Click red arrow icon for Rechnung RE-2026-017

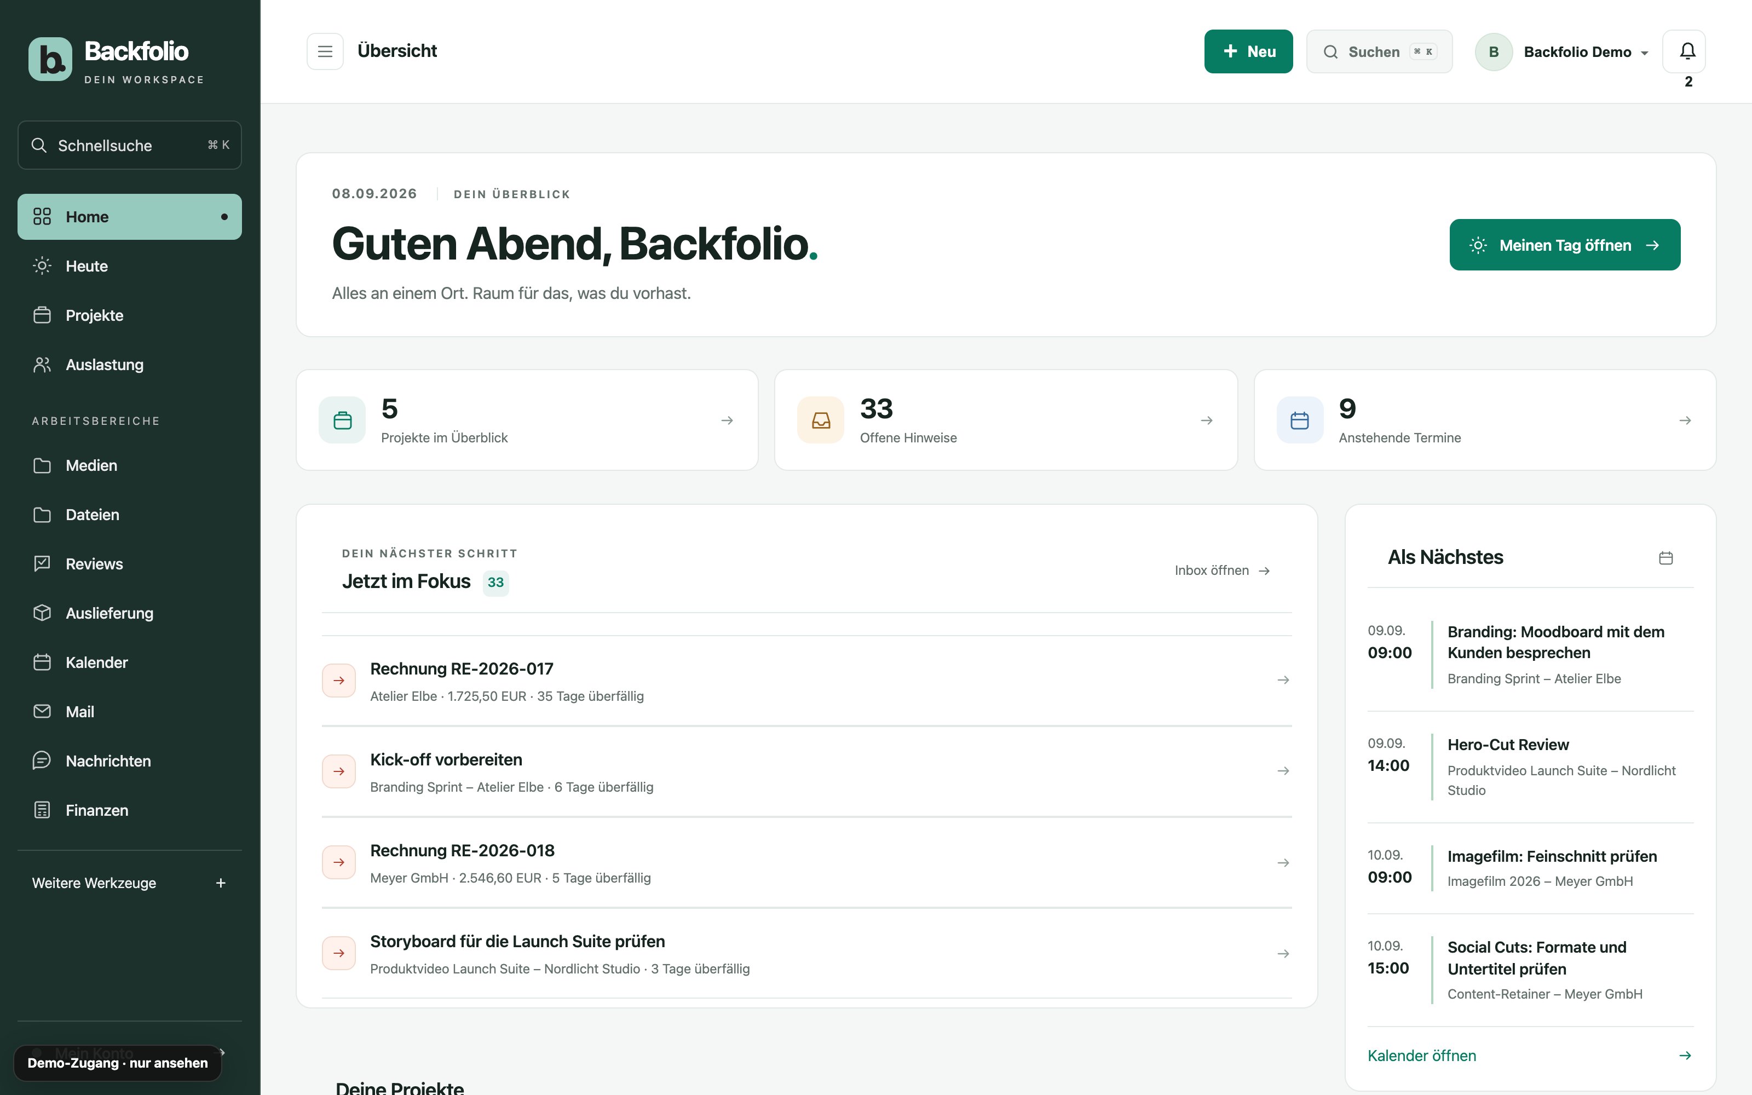click(x=339, y=681)
